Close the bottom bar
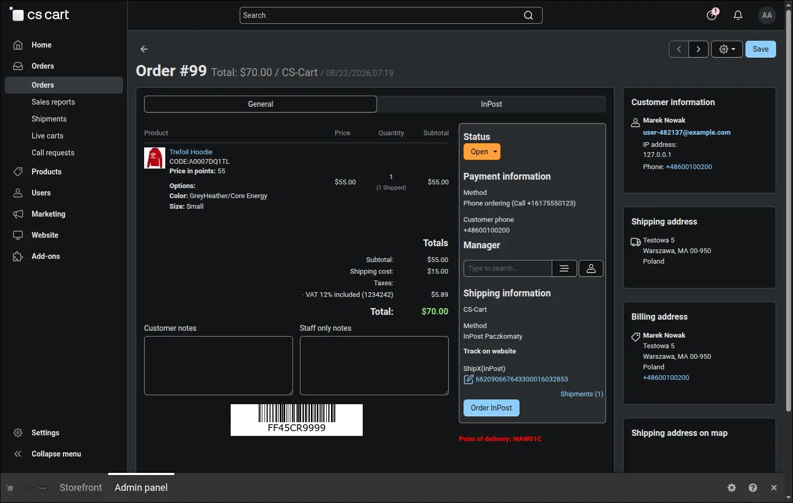This screenshot has height=503, width=793. 774,488
